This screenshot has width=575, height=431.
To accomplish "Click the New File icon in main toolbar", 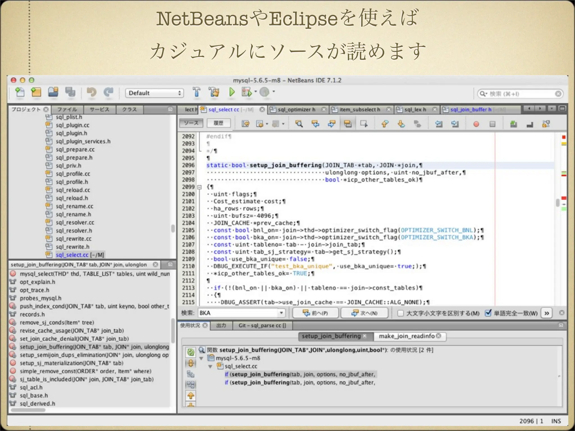I will pyautogui.click(x=20, y=92).
